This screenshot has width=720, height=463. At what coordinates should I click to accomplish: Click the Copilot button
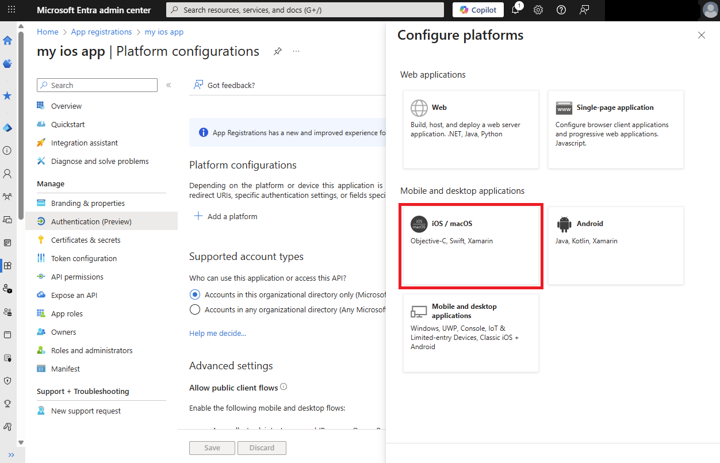478,10
